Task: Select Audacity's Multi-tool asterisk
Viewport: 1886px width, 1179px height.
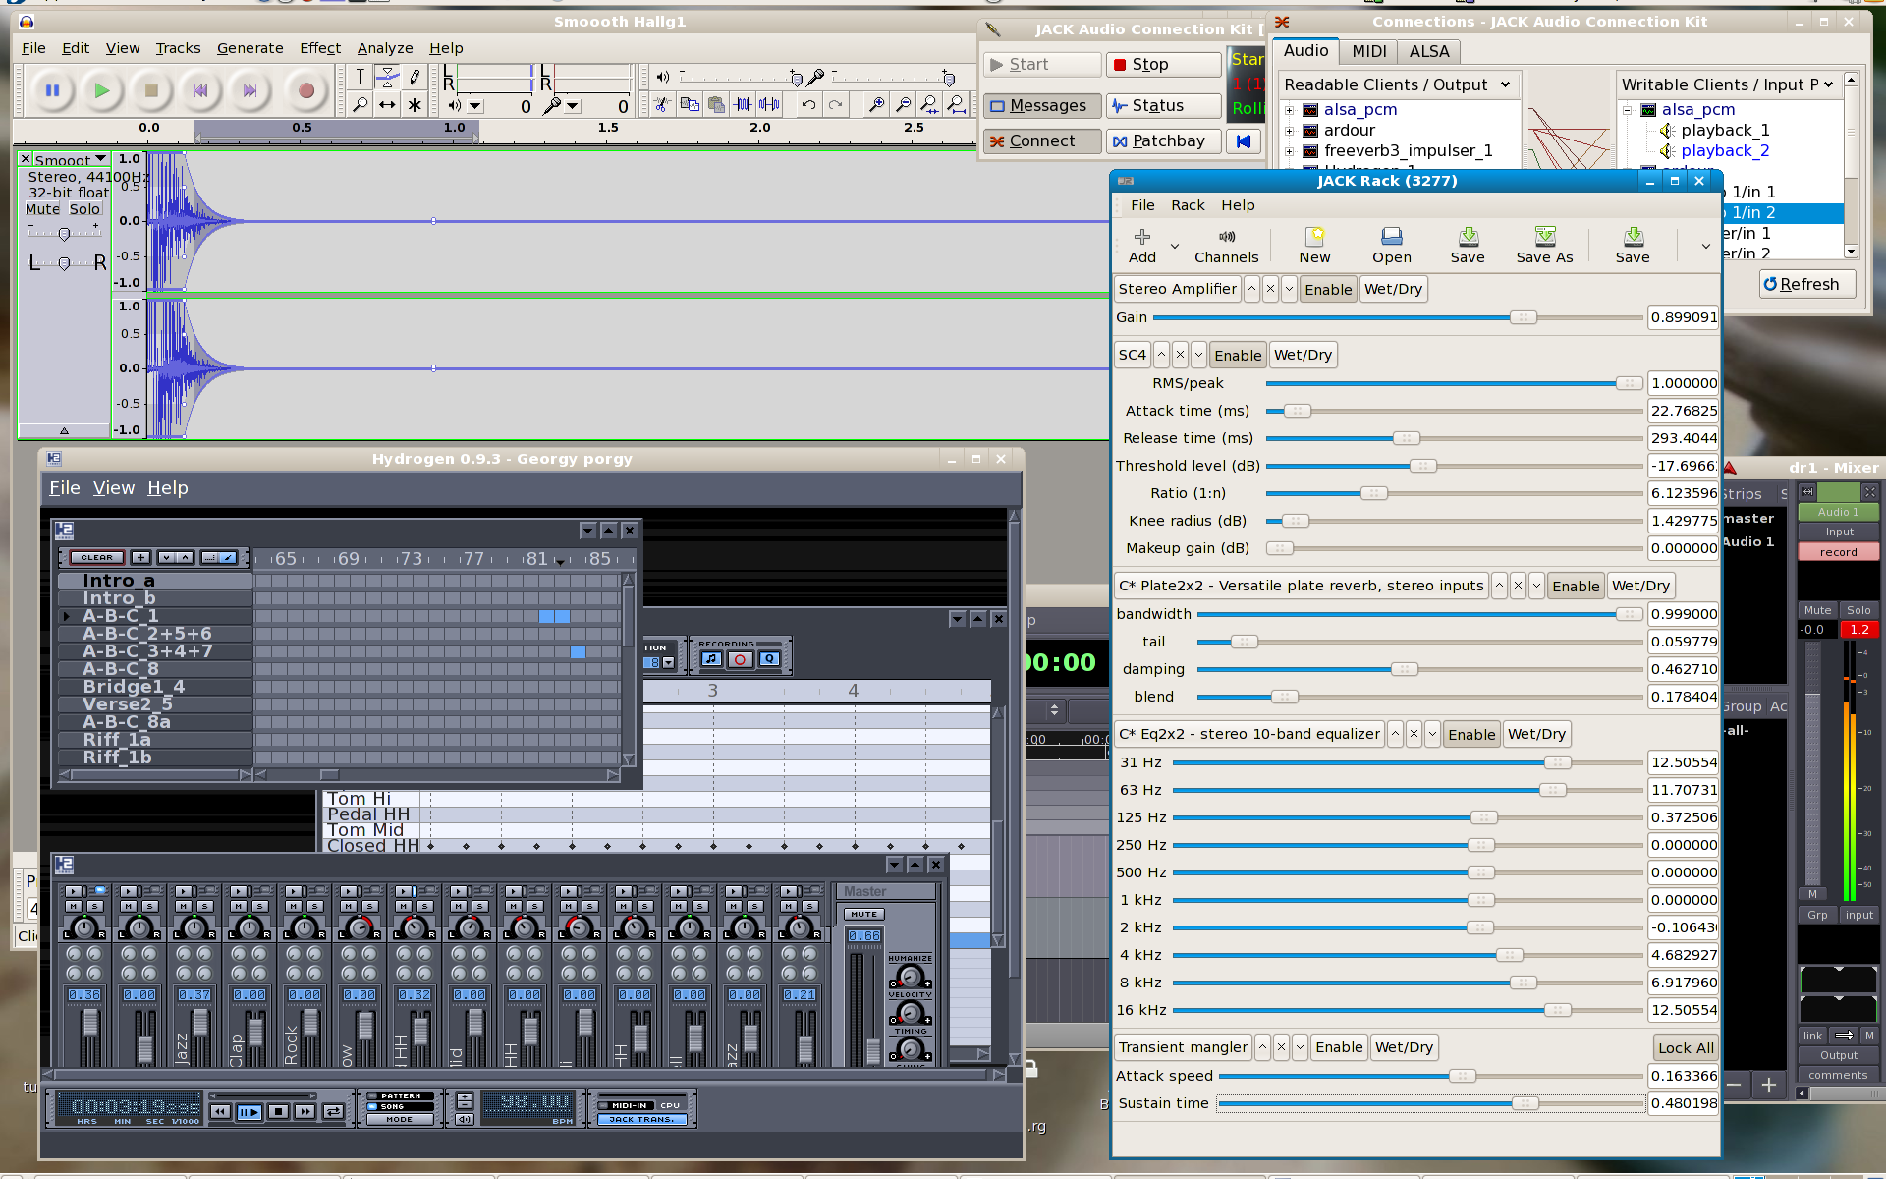Action: click(x=416, y=104)
